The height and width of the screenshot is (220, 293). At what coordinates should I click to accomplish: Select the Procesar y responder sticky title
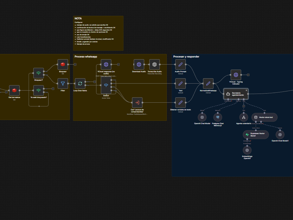186,57
